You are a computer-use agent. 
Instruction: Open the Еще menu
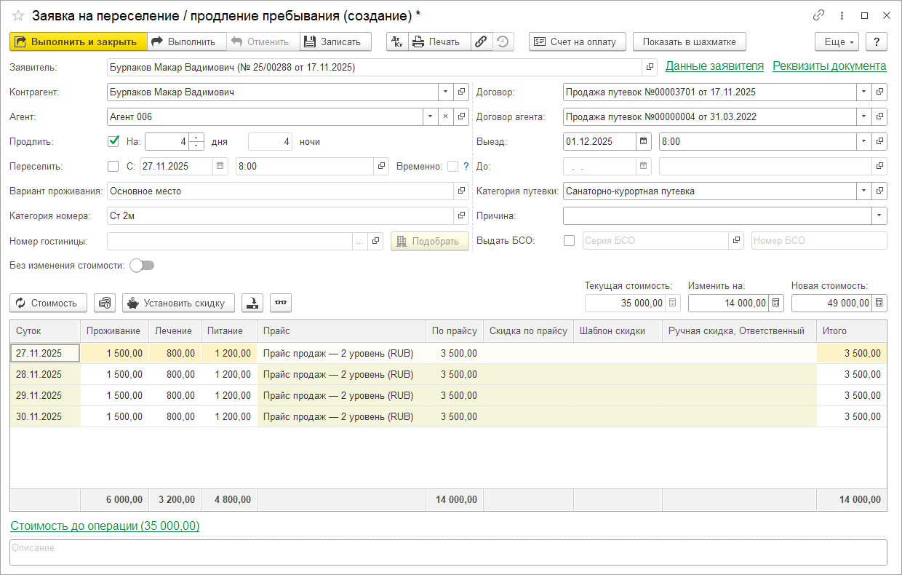(x=837, y=41)
